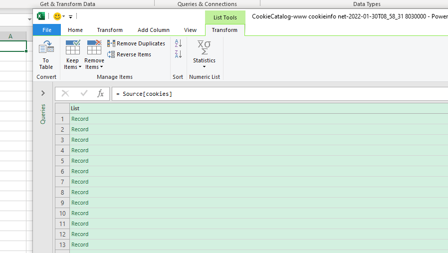Open Name Box dropdown in Excel window
The image size is (448, 253).
point(29,19)
